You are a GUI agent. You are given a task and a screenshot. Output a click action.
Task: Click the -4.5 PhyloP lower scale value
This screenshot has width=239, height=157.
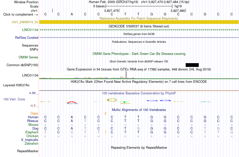pyautogui.click(x=33, y=106)
